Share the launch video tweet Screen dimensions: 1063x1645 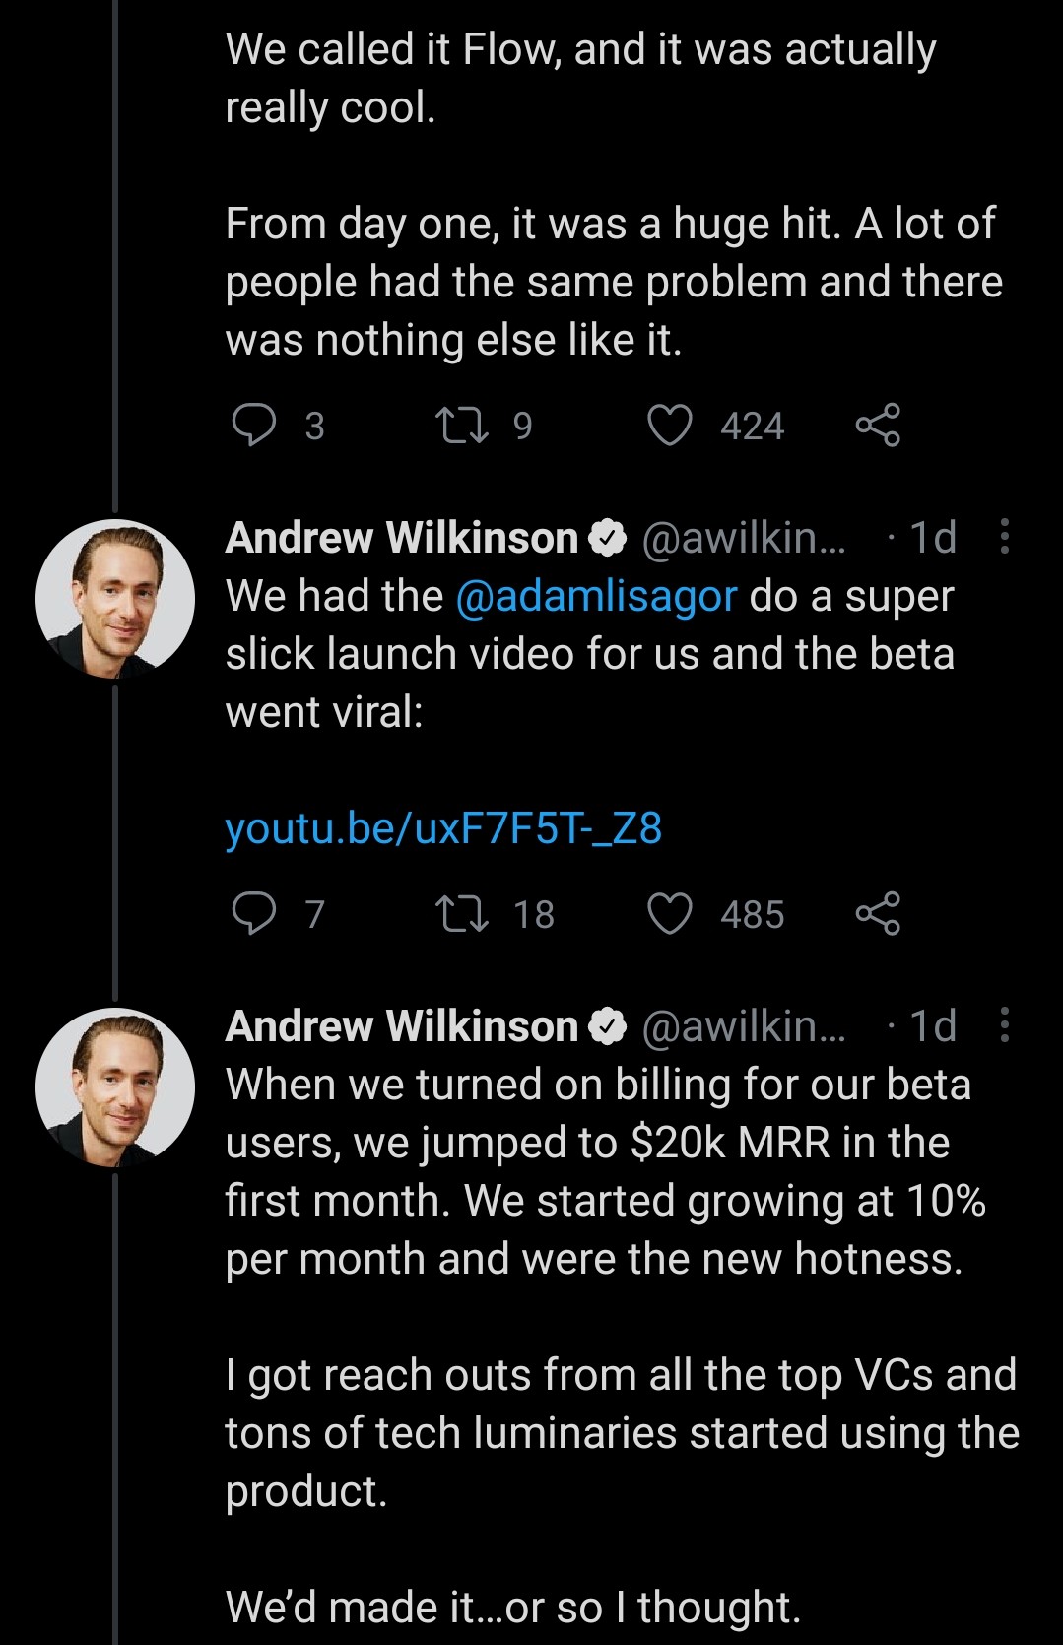tap(878, 914)
